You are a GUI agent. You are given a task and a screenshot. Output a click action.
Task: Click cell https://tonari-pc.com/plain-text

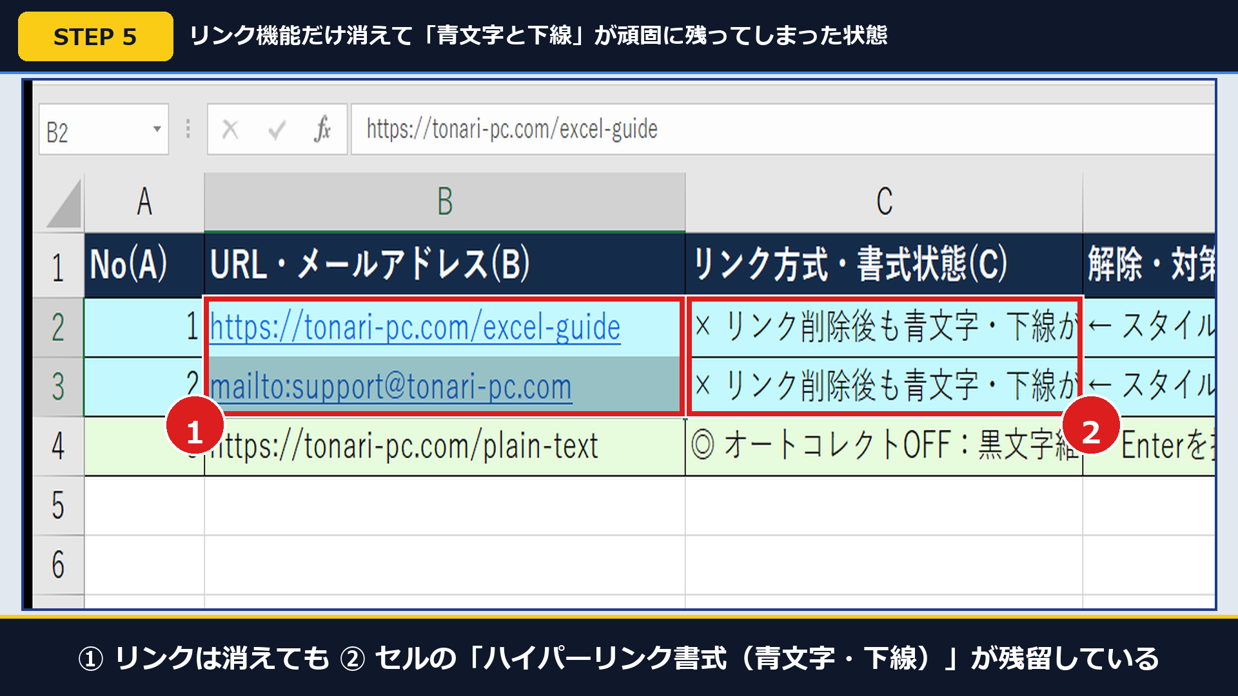pos(445,446)
